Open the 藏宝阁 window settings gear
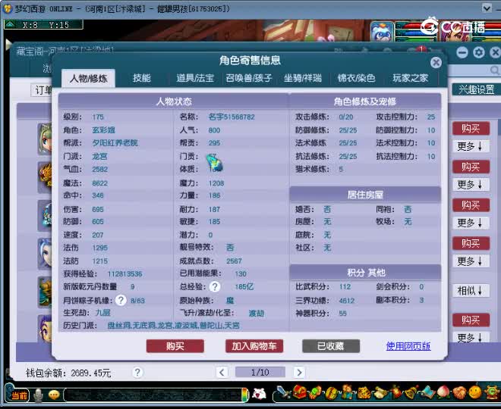 click(479, 52)
